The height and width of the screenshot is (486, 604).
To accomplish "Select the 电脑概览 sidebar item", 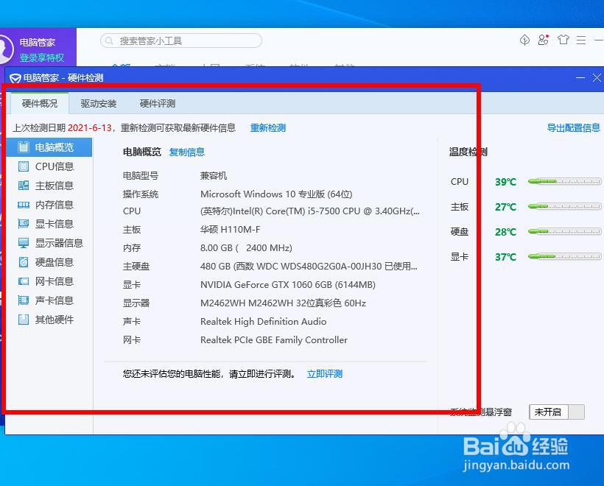I will [49, 147].
